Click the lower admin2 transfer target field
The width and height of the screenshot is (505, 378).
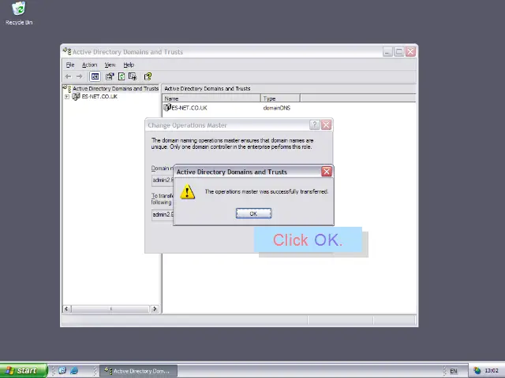163,215
